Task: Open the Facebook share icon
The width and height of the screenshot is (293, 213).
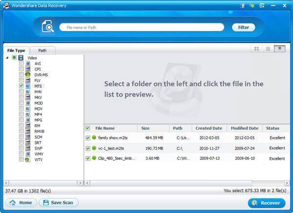Action: coord(242,5)
